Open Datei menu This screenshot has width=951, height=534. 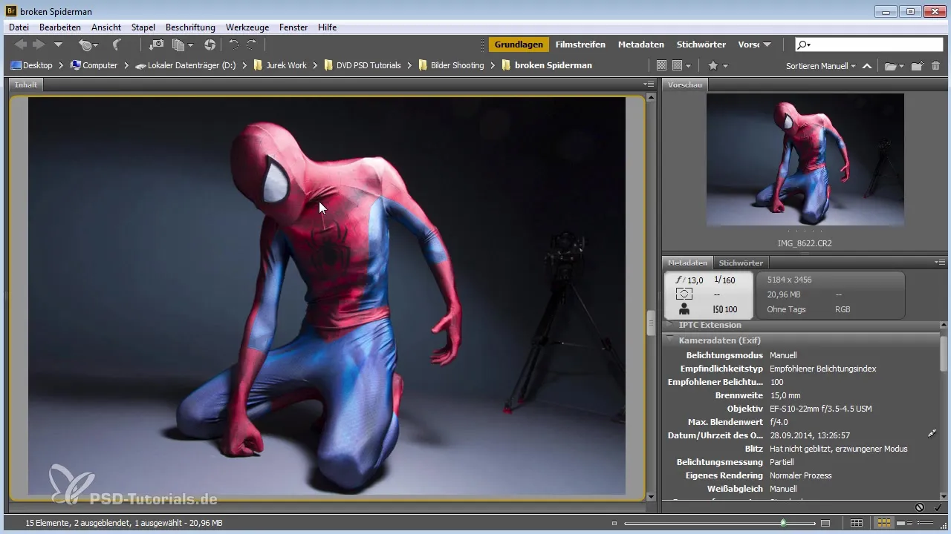pyautogui.click(x=19, y=27)
